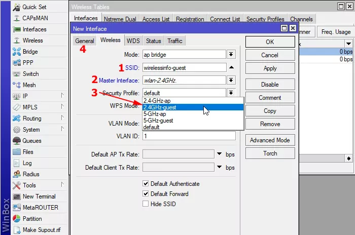Choose 2.4-GHz-ap security profile option
This screenshot has height=235, width=355.
(193, 101)
